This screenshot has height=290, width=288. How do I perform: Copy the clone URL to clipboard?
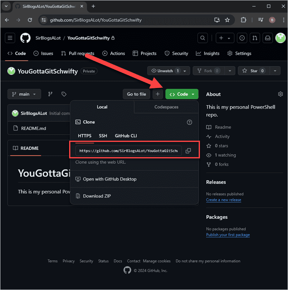point(188,151)
